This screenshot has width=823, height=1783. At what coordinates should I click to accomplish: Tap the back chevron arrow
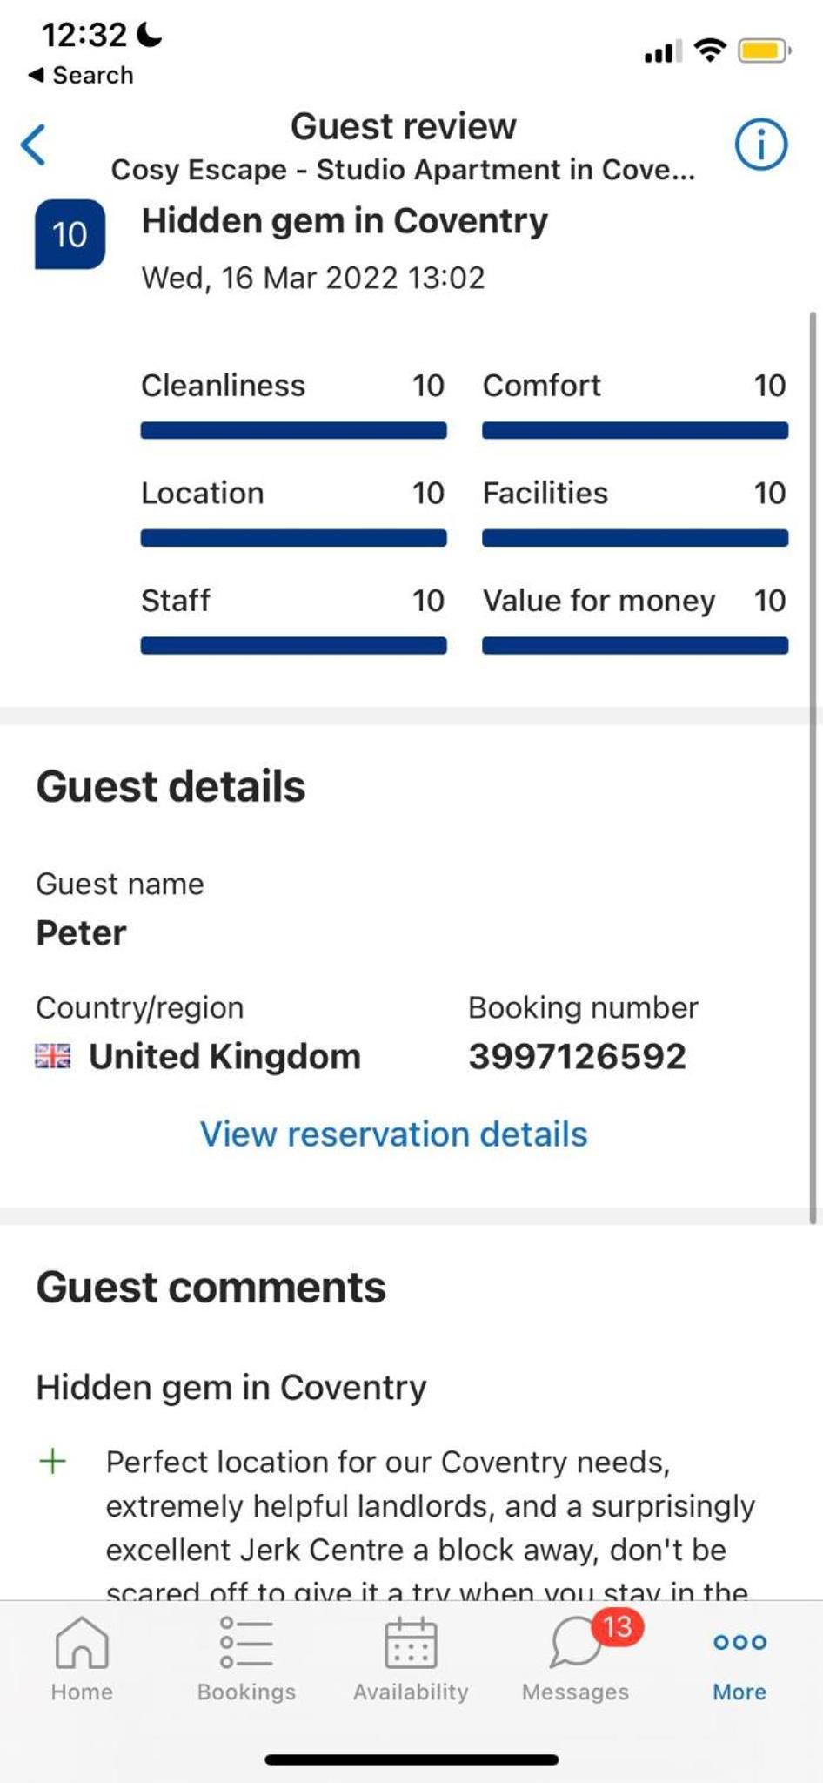[x=33, y=145]
